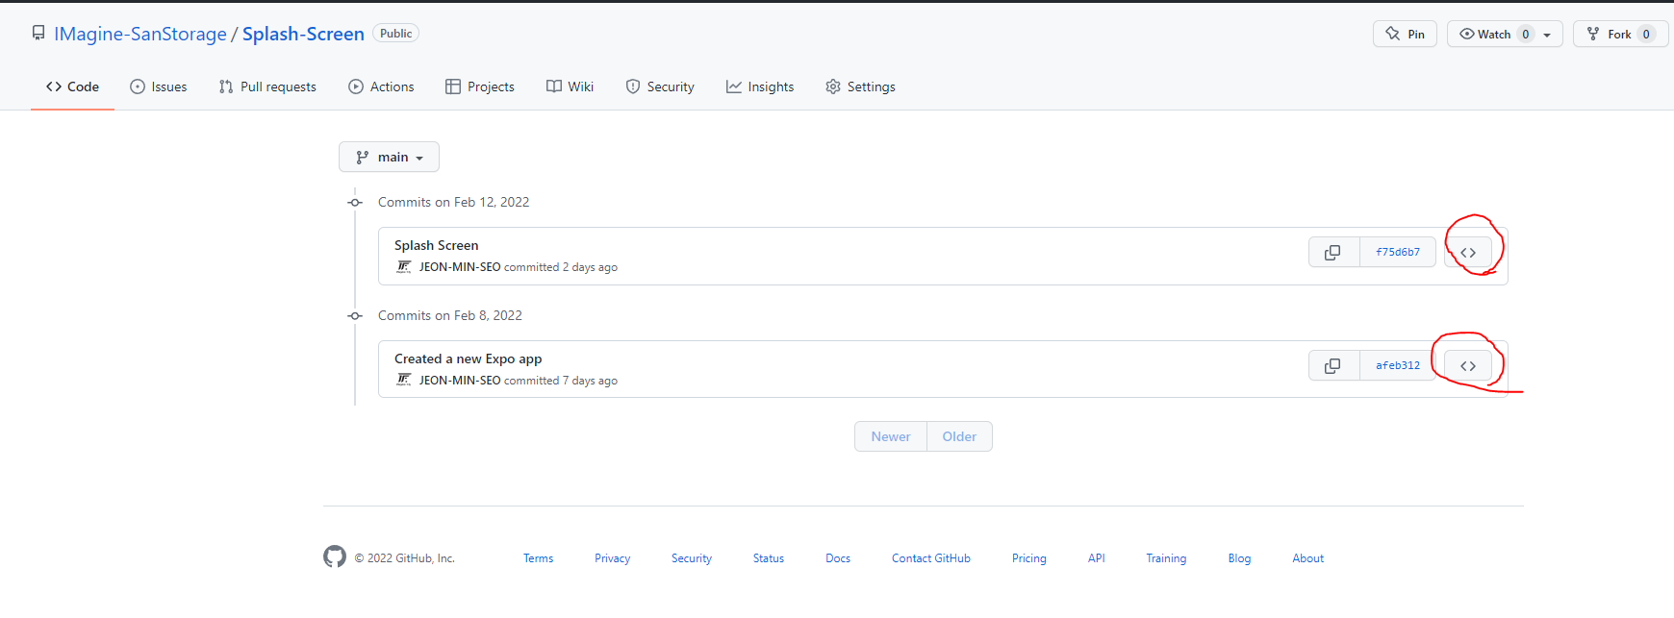Open About footer link
The width and height of the screenshot is (1674, 618).
point(1308,558)
